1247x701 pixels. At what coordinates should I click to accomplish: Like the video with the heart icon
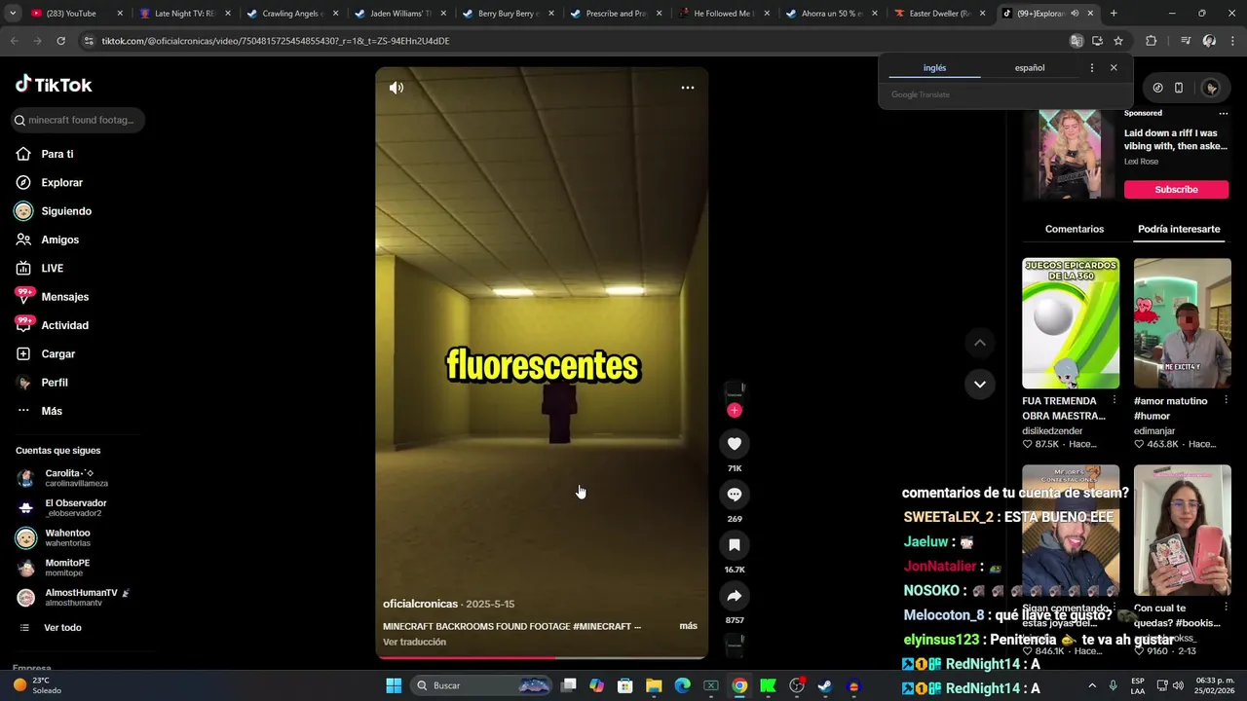(735, 444)
